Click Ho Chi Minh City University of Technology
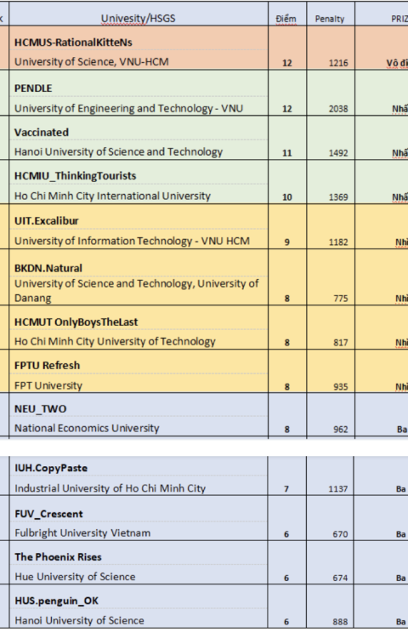Screen dimensions: 408x638 [115, 341]
